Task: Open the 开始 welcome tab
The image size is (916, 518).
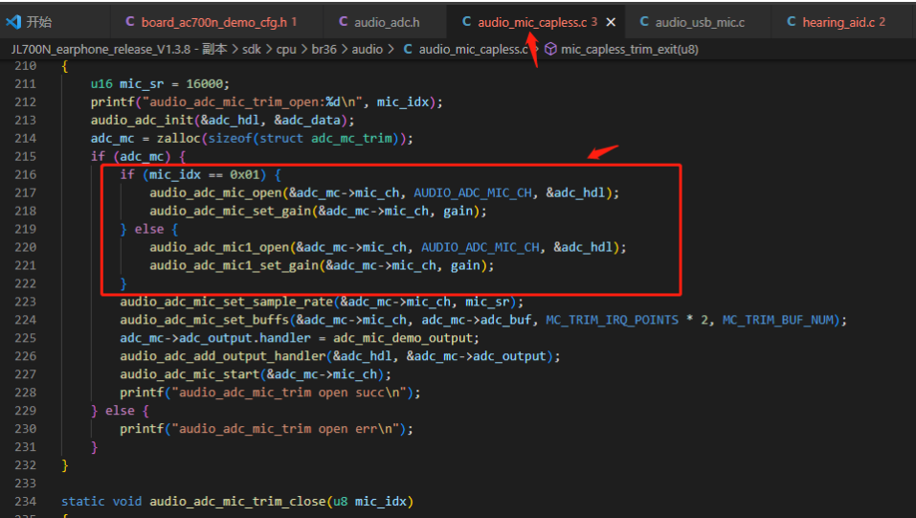Action: coord(39,22)
